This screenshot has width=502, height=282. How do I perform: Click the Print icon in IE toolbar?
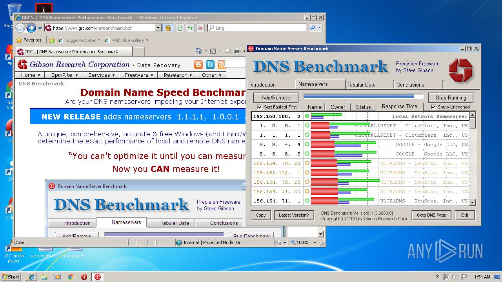point(237,51)
